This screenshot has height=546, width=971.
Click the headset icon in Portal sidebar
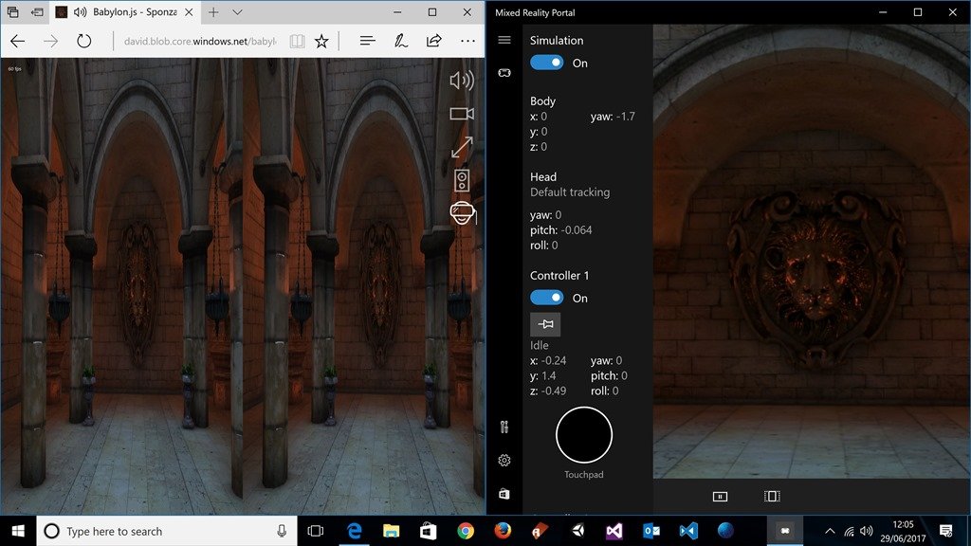pos(504,73)
